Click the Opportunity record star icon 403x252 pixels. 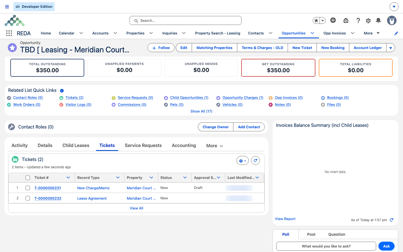[12, 48]
